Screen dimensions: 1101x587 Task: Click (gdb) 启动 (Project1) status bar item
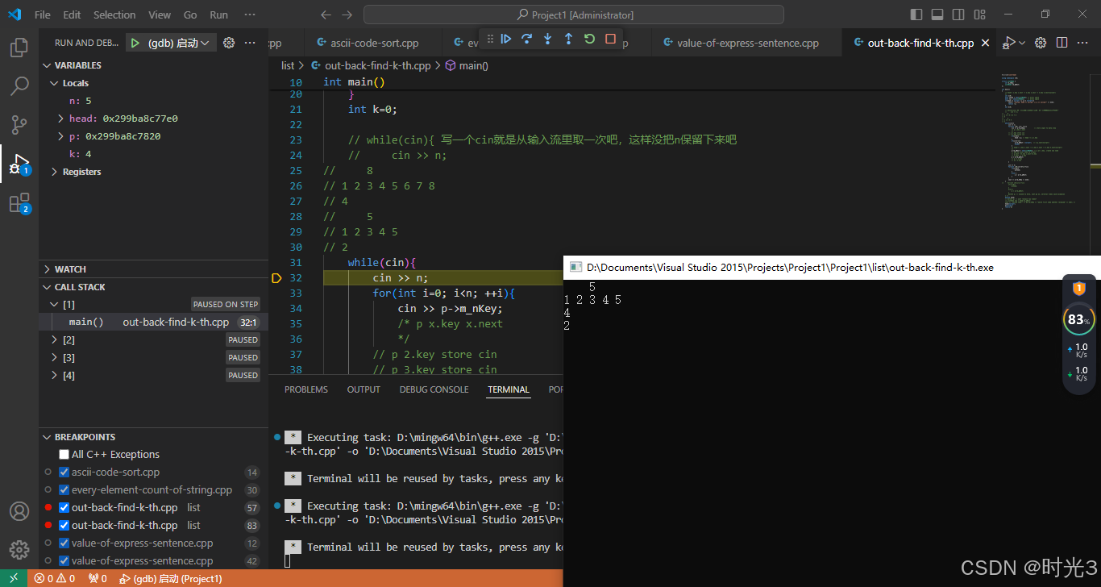pyautogui.click(x=171, y=578)
